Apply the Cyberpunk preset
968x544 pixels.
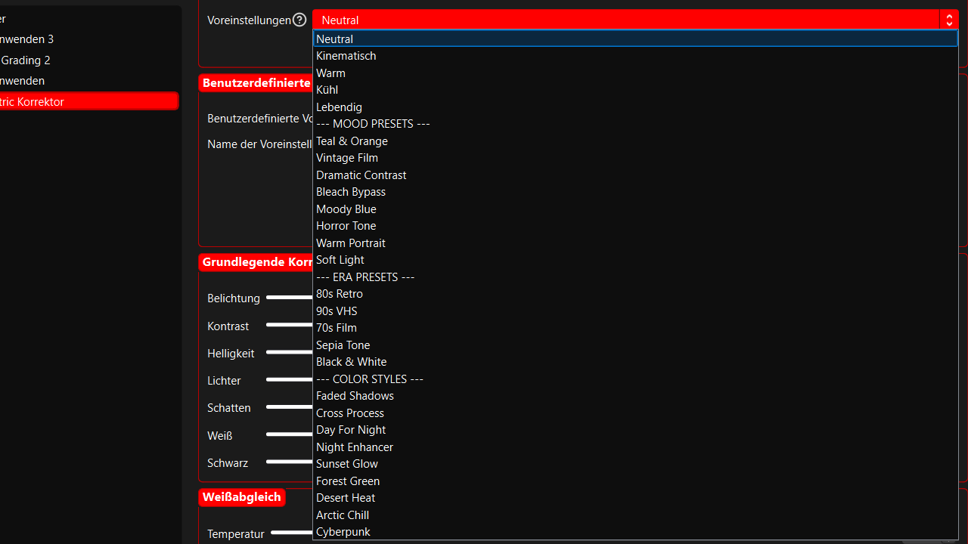point(343,532)
